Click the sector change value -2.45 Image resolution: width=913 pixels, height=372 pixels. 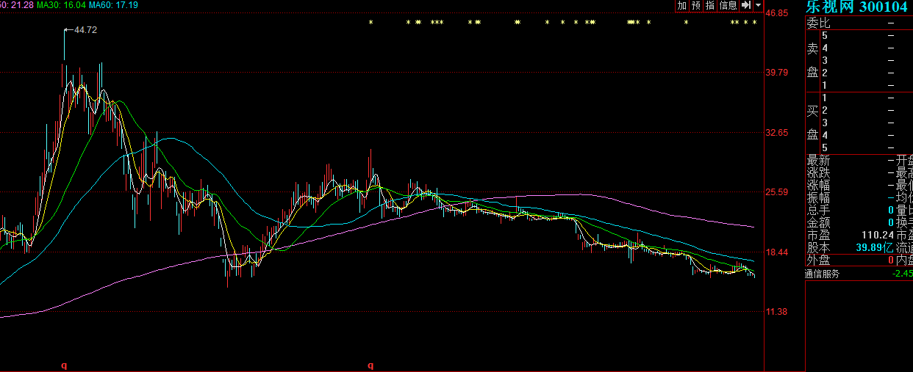coord(902,274)
